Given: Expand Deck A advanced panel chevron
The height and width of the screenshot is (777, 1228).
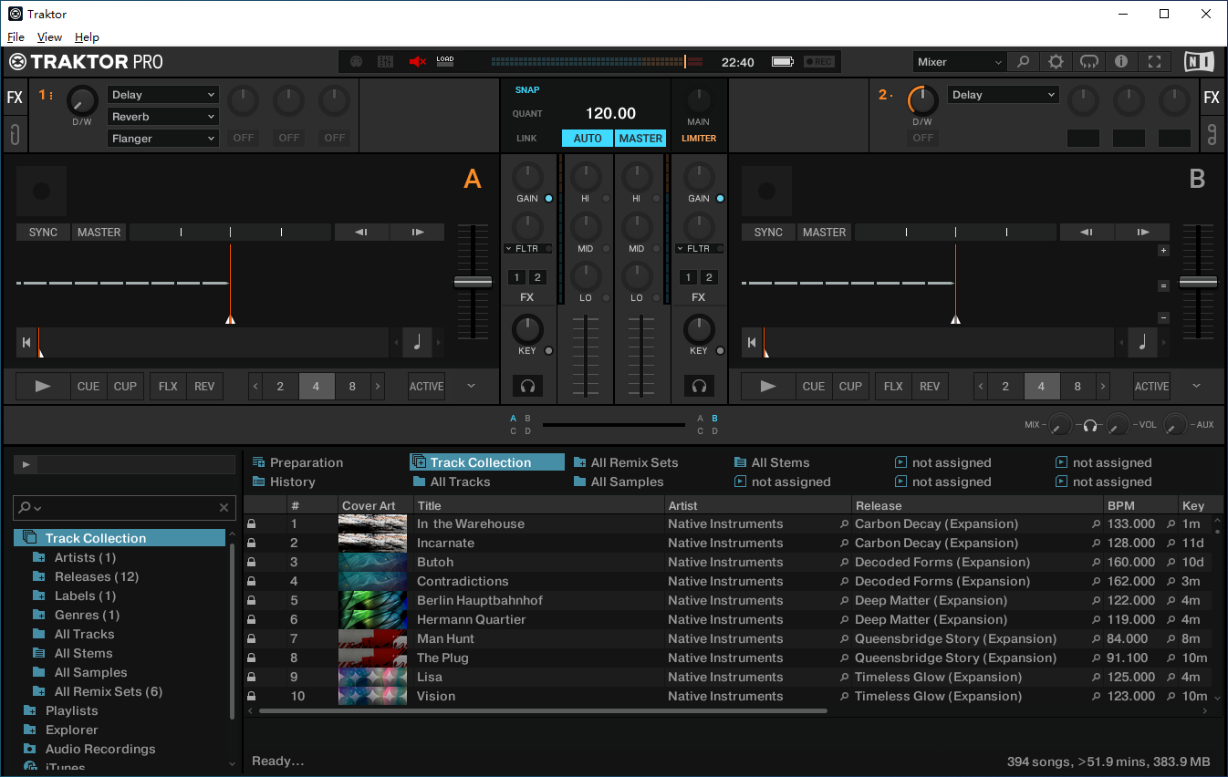Looking at the screenshot, I should (471, 387).
